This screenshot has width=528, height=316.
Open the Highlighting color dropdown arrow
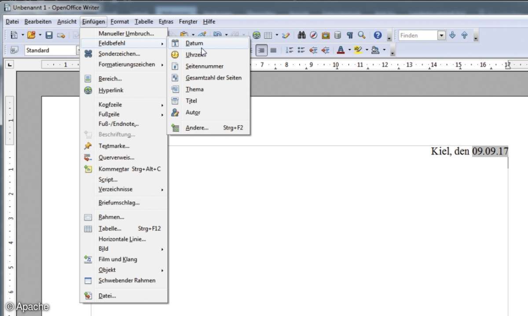(367, 50)
